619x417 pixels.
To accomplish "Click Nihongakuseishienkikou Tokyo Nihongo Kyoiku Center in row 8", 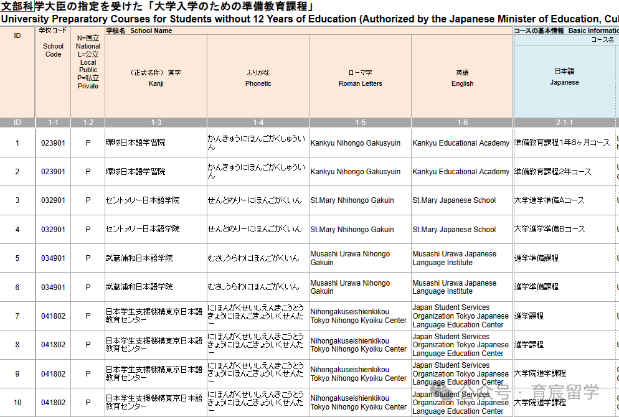I will [x=359, y=345].
